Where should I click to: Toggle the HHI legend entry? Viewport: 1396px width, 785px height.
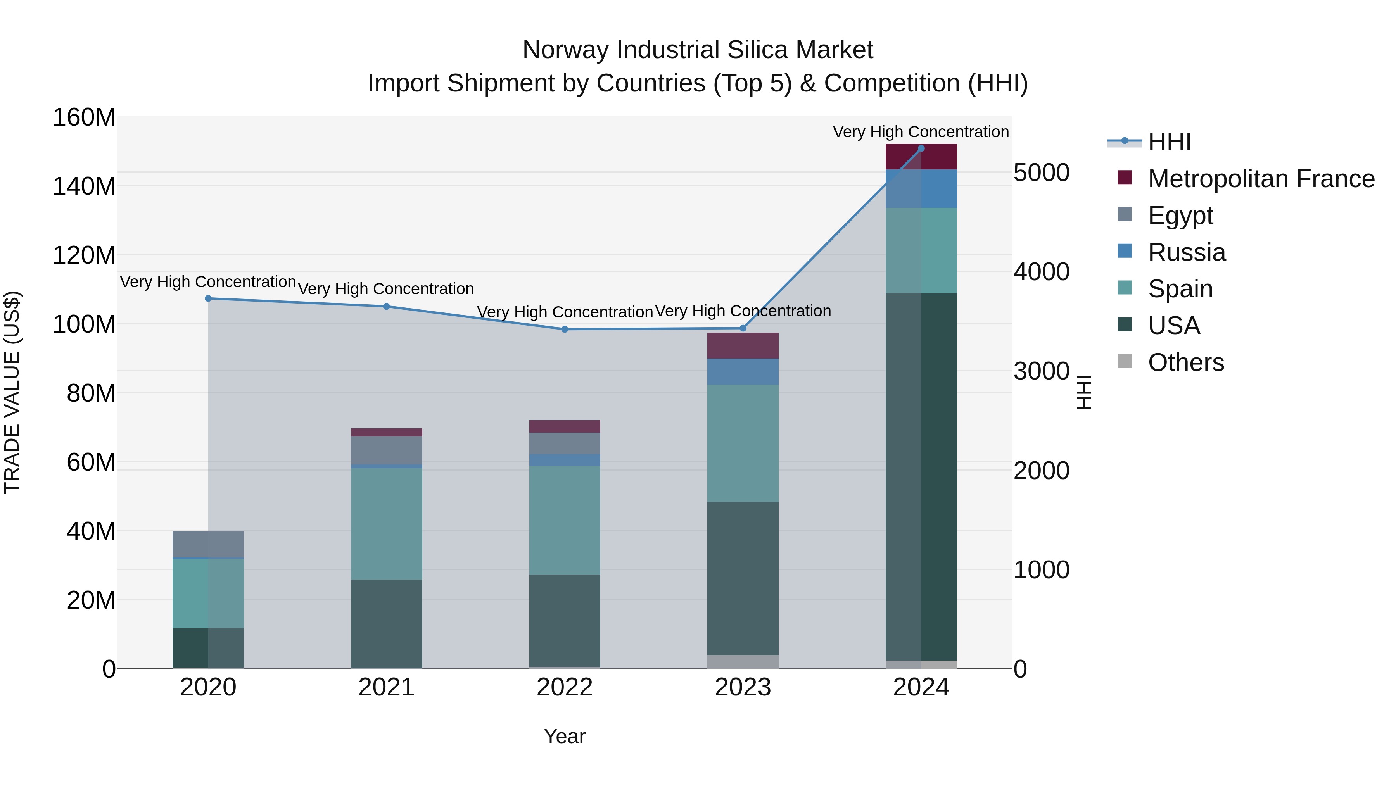click(x=1149, y=142)
